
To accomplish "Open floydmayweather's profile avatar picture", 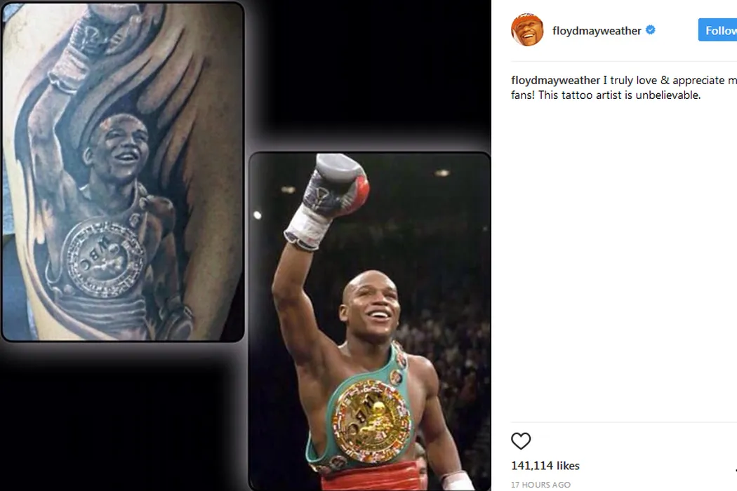I will (x=527, y=30).
